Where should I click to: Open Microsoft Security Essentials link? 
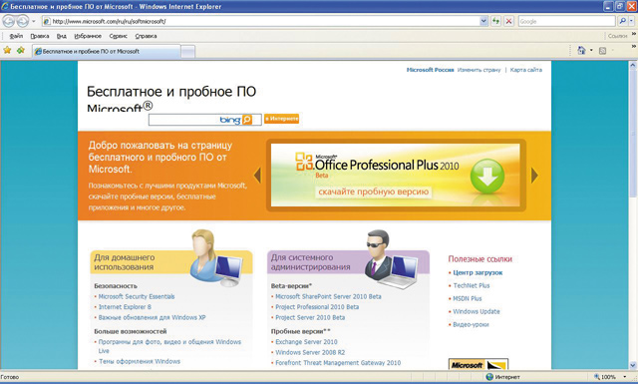point(137,296)
